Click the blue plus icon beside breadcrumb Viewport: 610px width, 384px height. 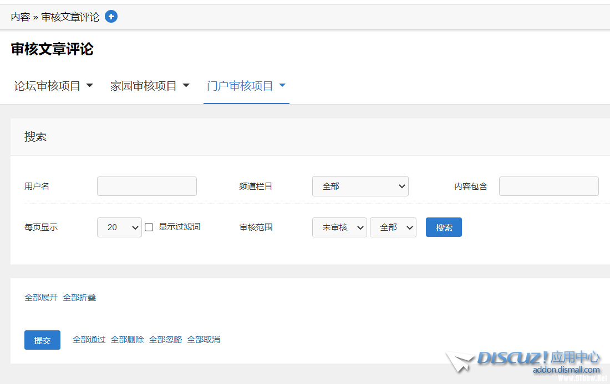[x=111, y=17]
